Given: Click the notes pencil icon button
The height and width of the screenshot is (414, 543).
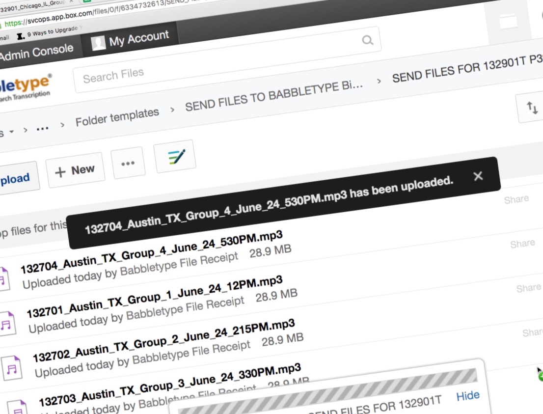Looking at the screenshot, I should [175, 157].
